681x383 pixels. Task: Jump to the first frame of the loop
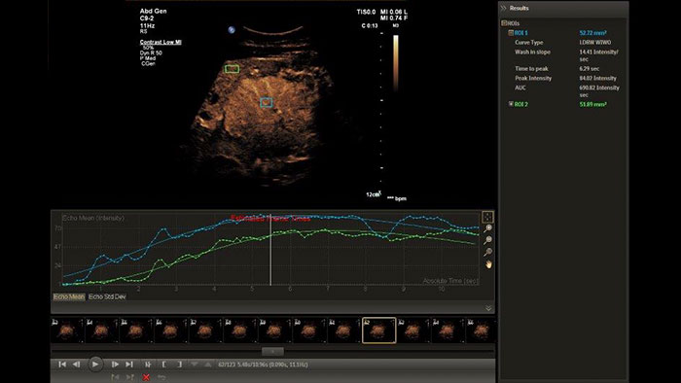coord(62,365)
